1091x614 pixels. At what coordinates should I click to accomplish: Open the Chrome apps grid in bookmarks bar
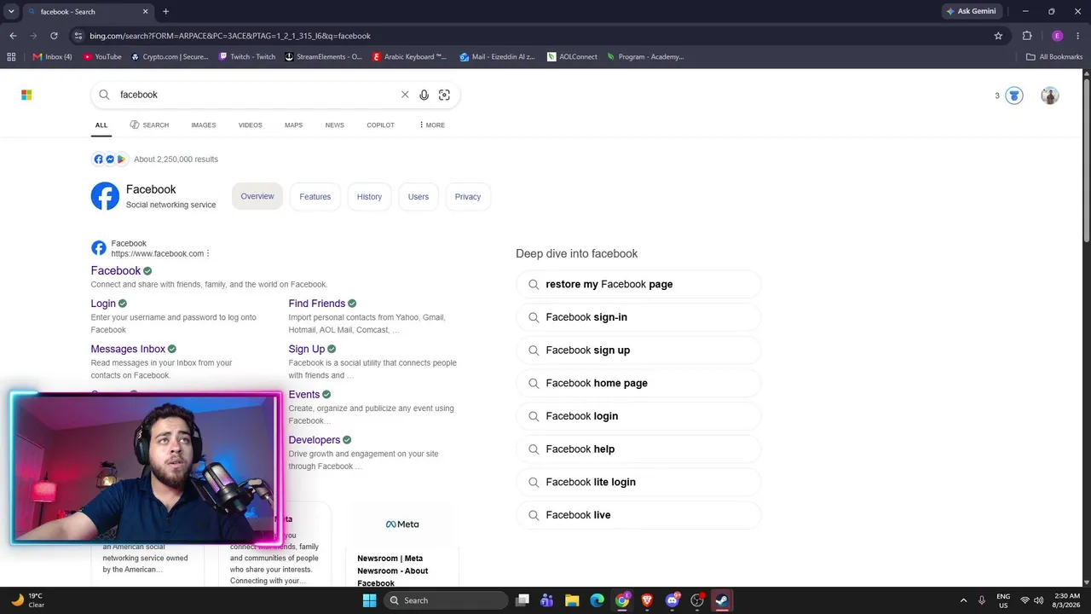tap(11, 57)
